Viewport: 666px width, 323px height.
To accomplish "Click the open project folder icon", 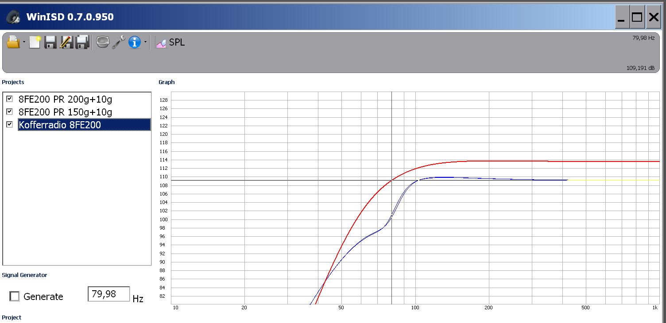I will [13, 42].
